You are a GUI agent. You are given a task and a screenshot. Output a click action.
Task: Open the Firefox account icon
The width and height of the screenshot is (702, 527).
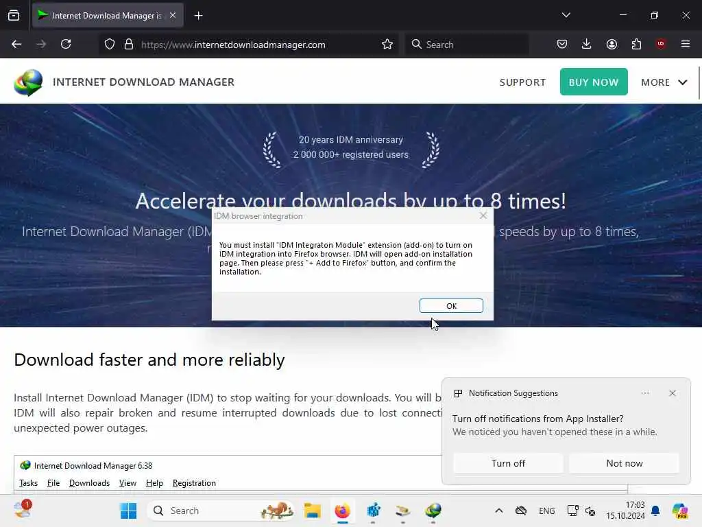click(612, 44)
